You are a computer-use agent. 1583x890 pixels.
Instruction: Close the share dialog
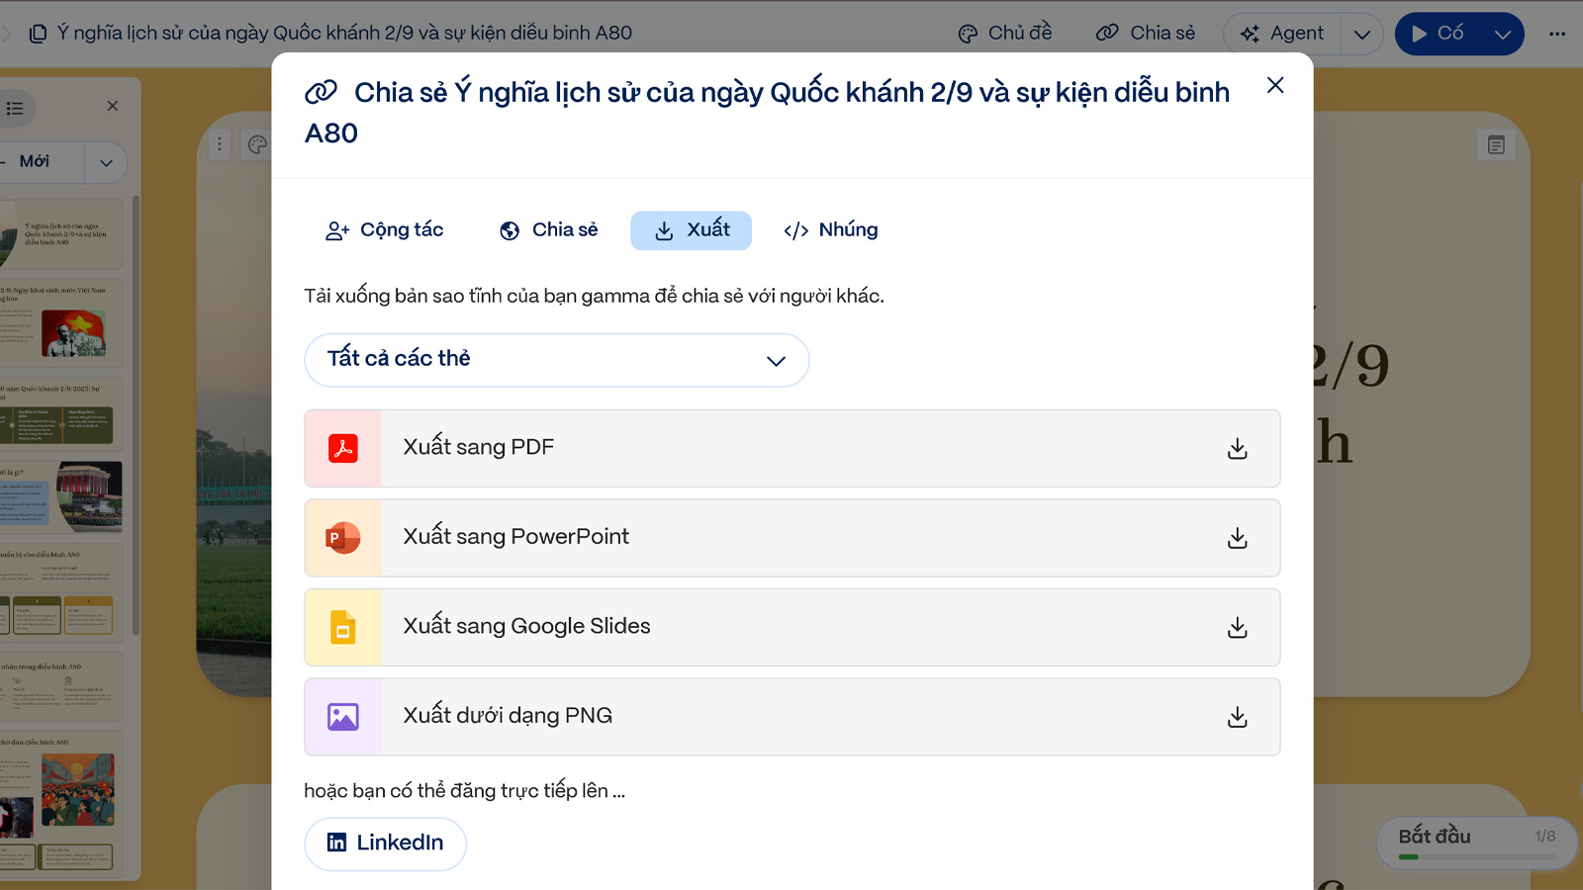click(1275, 85)
